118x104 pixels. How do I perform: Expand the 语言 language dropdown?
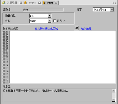point(112,10)
